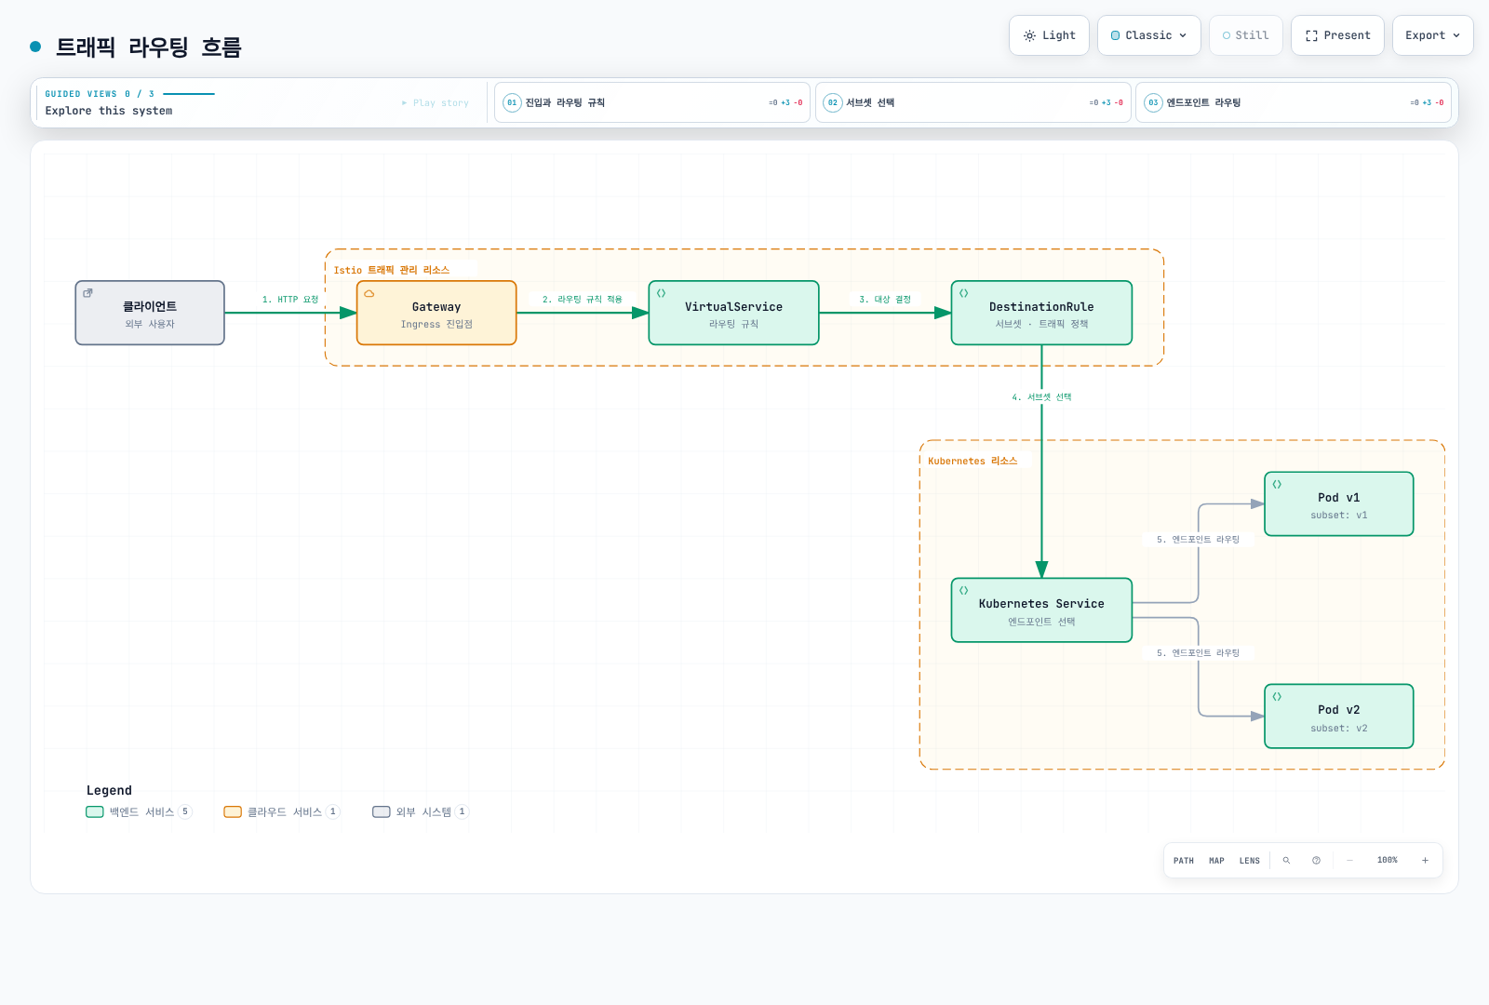Click the external link icon on 클라이언트

[x=87, y=293]
